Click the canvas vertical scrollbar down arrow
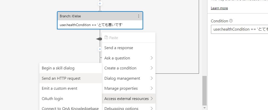 (204, 107)
